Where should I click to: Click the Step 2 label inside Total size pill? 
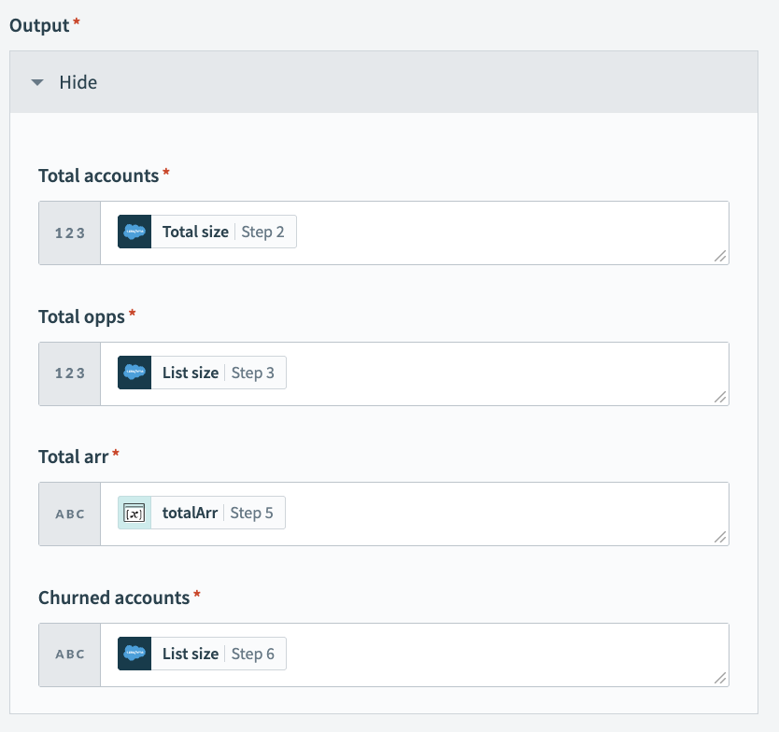click(x=264, y=231)
